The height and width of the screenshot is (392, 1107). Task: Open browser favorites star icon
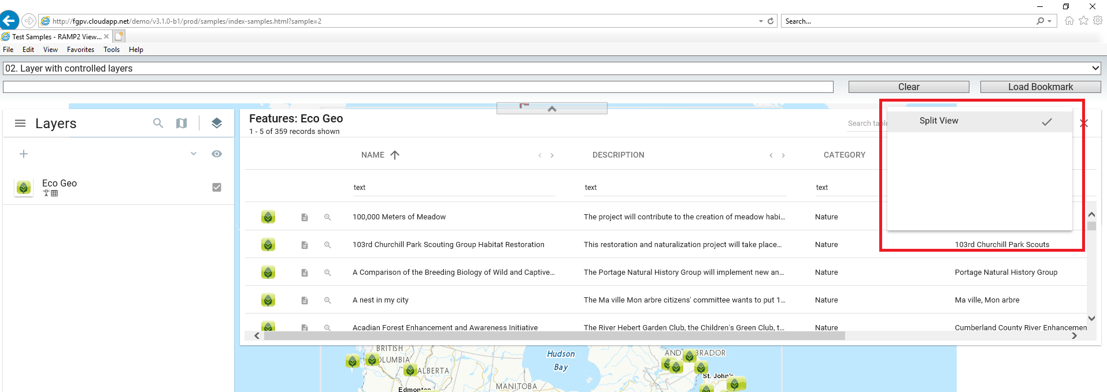pyautogui.click(x=1083, y=21)
